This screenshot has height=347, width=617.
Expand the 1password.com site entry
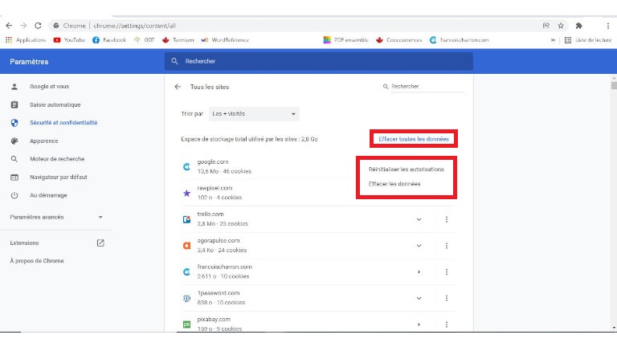coord(419,298)
